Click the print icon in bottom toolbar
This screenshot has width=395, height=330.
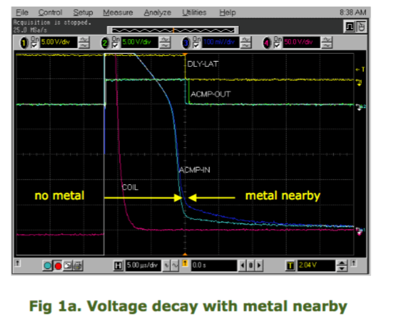78,266
